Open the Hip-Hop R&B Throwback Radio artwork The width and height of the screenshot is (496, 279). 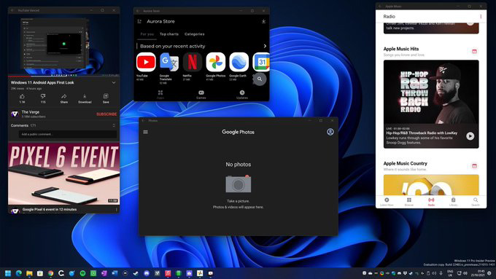coord(431,92)
